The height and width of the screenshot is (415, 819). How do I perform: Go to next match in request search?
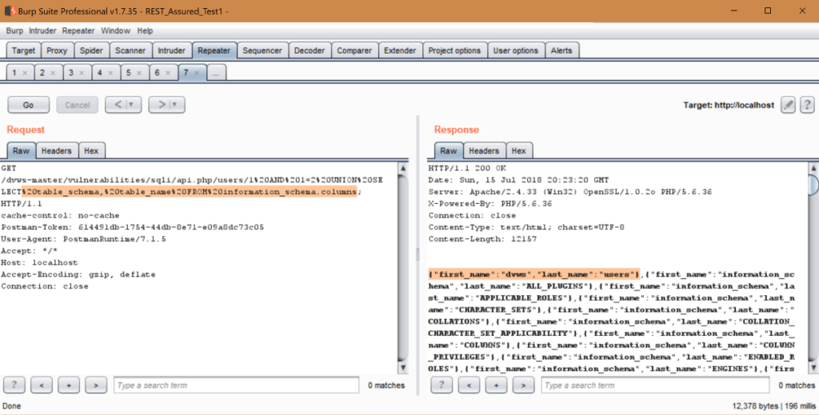[x=95, y=385]
